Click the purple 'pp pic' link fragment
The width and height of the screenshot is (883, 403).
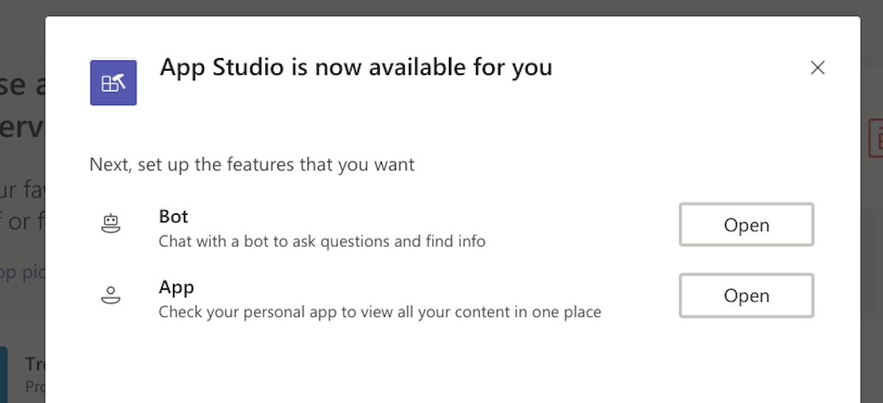23,272
